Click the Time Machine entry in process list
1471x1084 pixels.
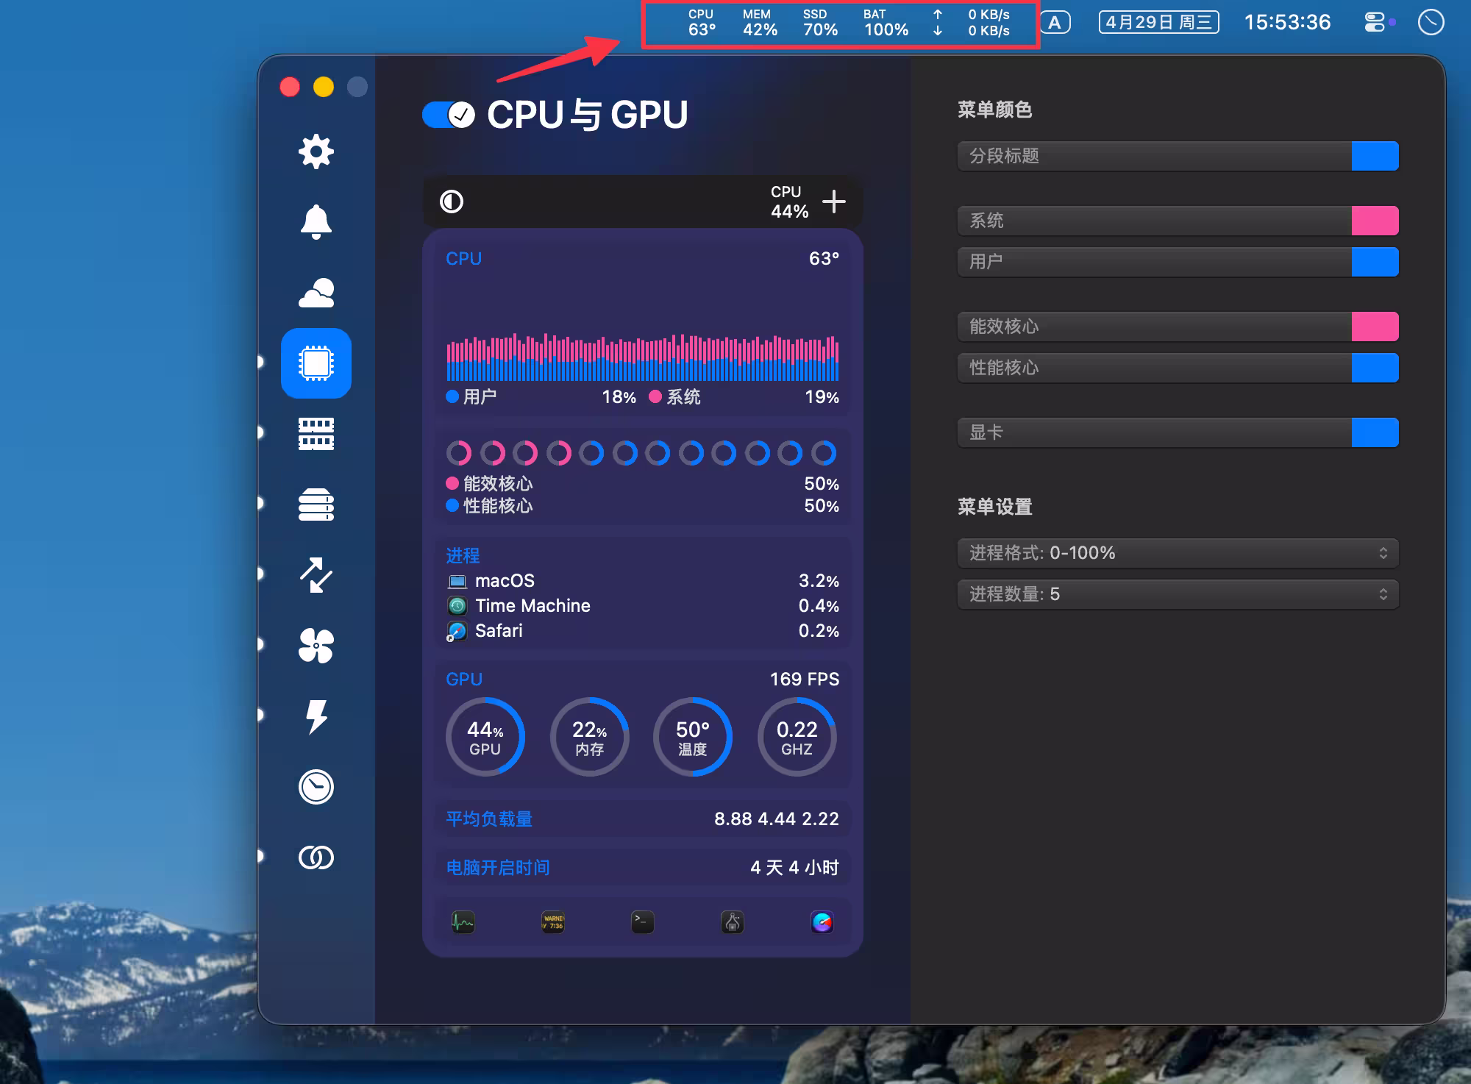pyautogui.click(x=533, y=605)
